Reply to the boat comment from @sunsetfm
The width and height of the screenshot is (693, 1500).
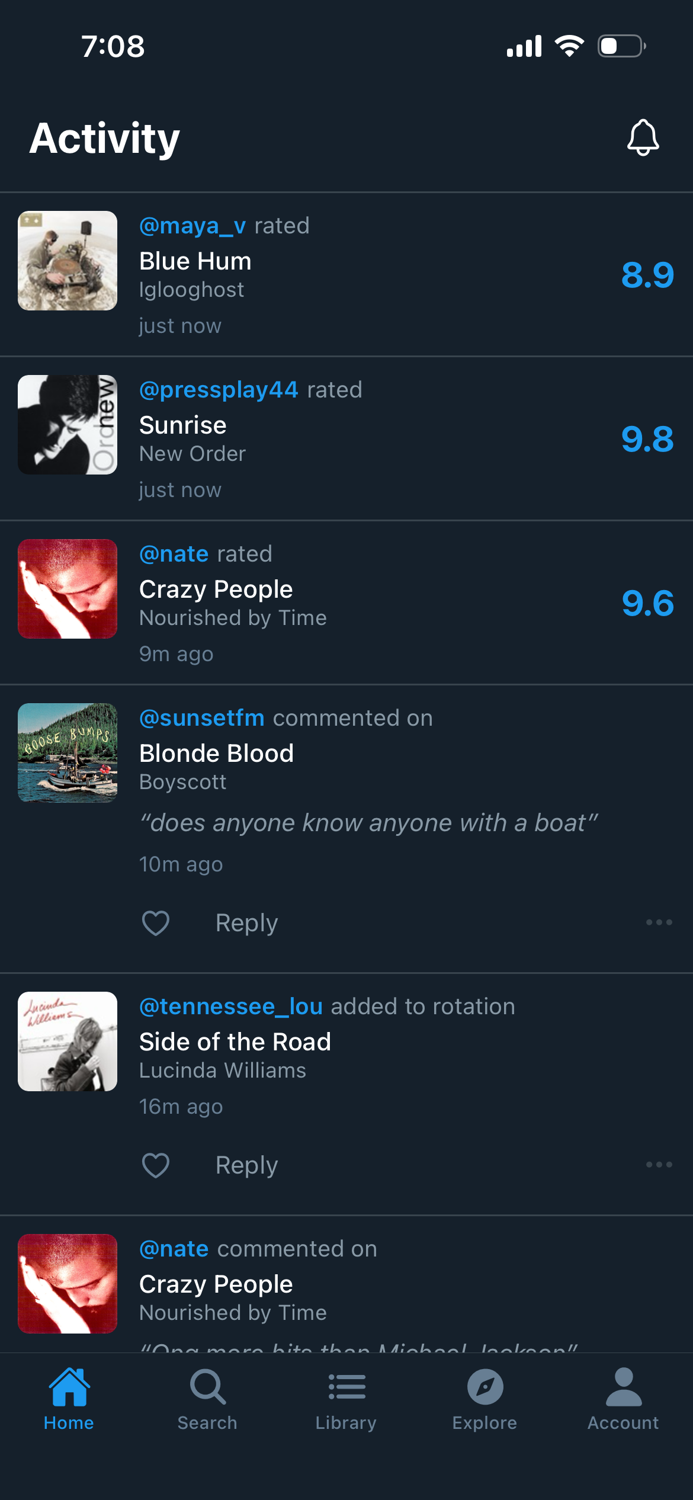click(246, 922)
